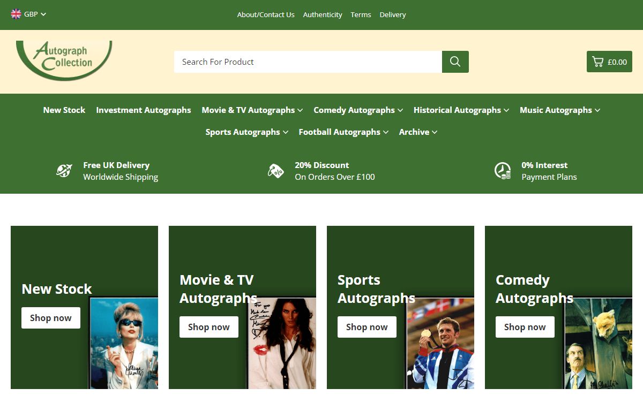This screenshot has width=643, height=396.
Task: Click the Payment Plans text
Action: pyautogui.click(x=549, y=177)
